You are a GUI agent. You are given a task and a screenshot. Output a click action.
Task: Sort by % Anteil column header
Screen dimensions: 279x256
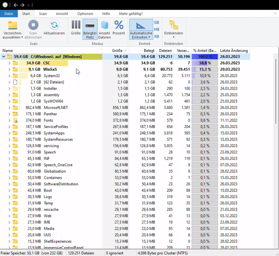[205, 50]
